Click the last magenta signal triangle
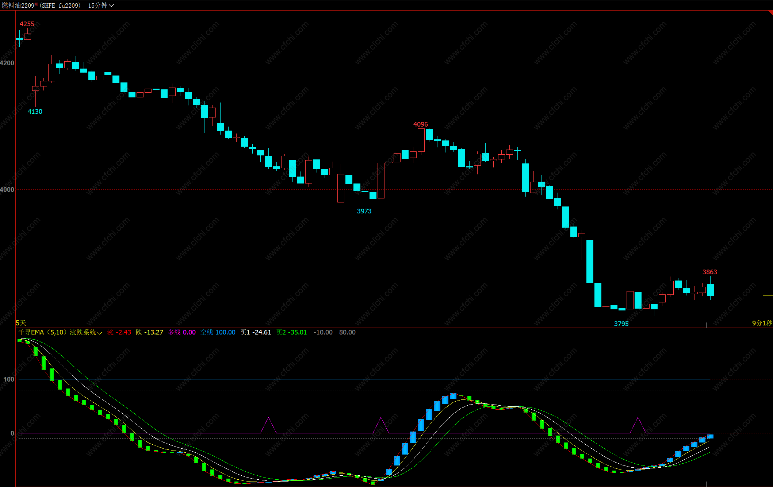 pos(638,426)
